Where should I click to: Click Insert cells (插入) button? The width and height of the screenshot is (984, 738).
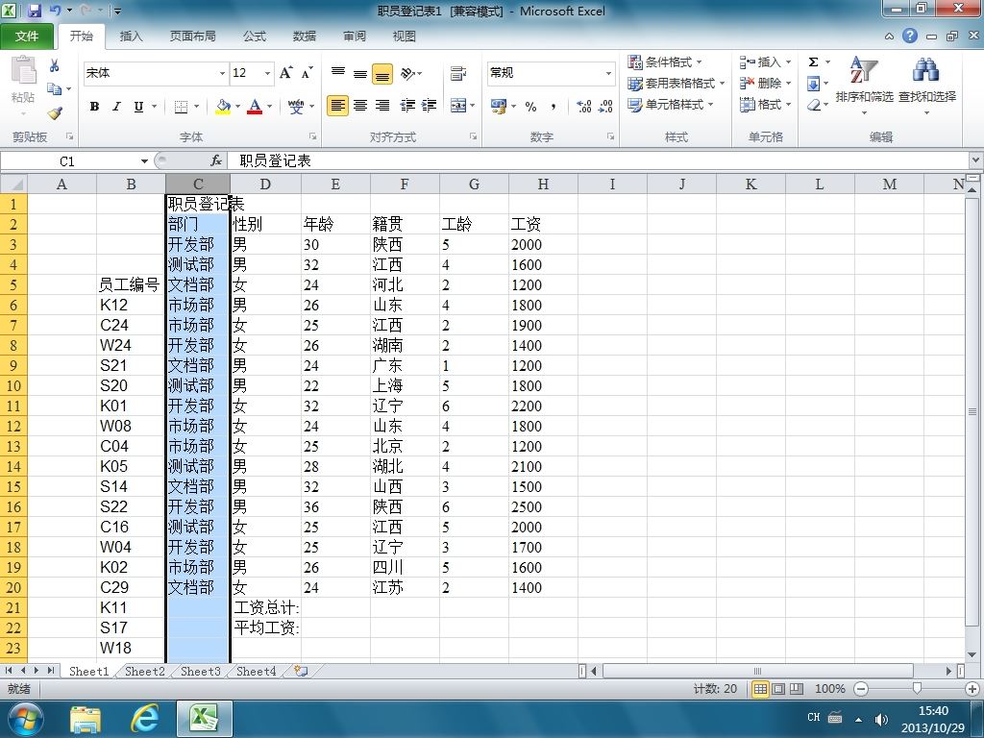point(765,62)
